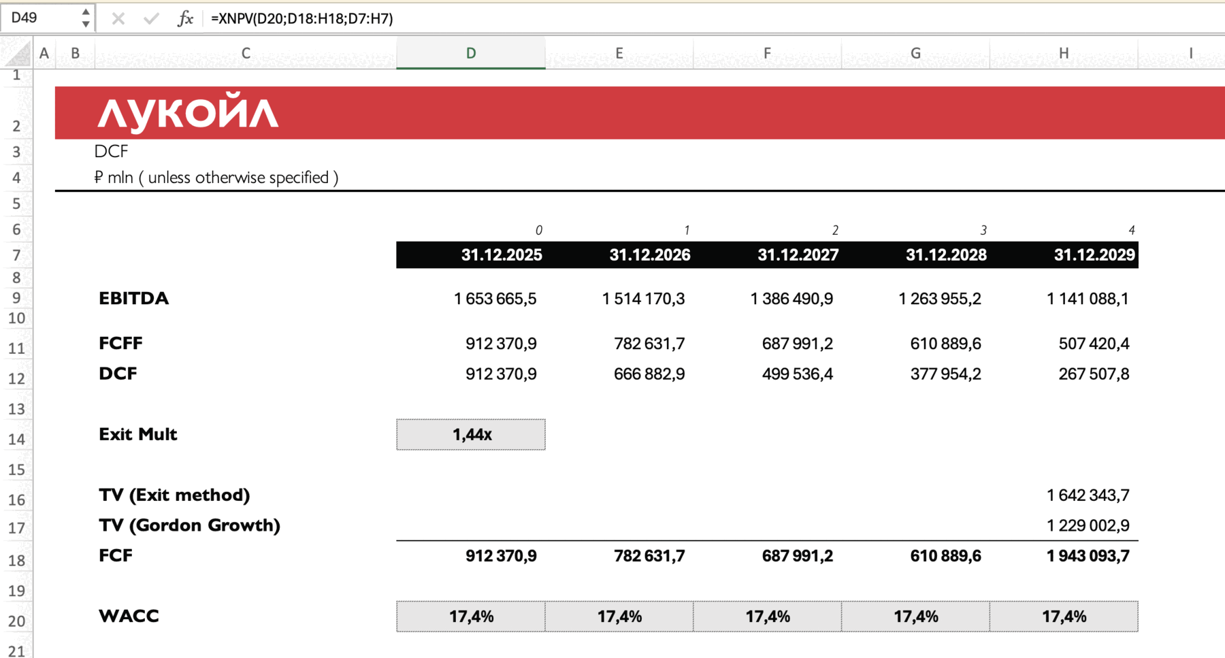The image size is (1225, 658).
Task: Click the WACC row label
Action: [129, 616]
